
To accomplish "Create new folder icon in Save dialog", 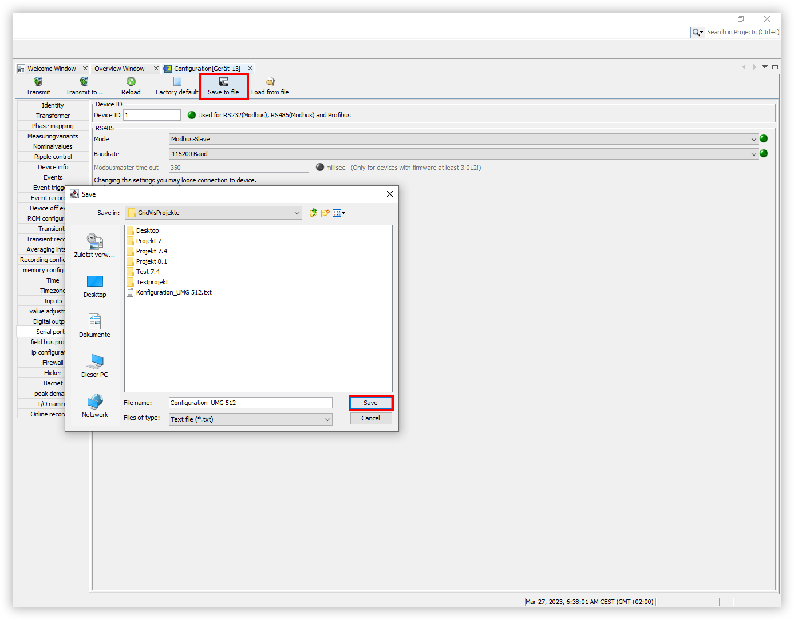I will [325, 213].
